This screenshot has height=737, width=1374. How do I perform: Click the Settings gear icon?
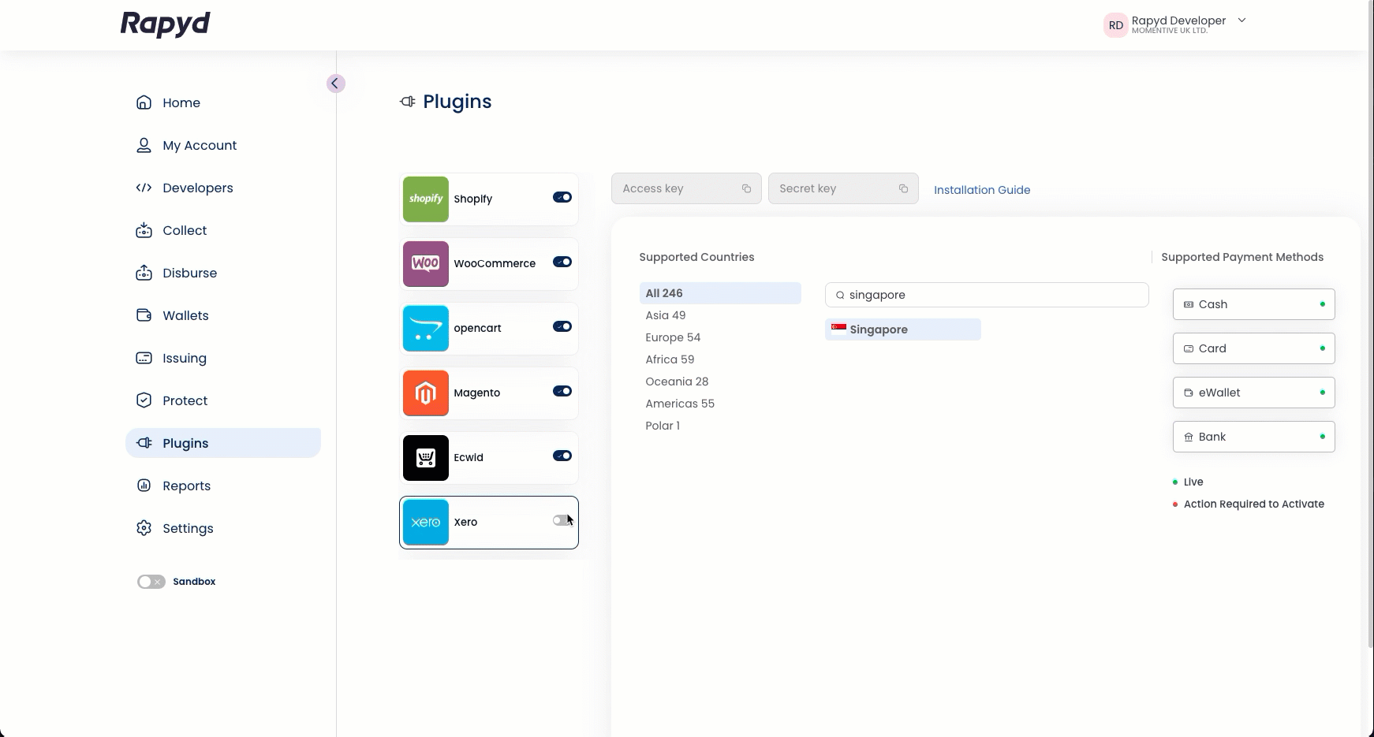click(144, 528)
